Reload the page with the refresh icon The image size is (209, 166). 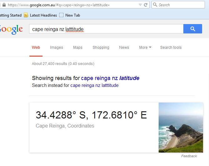click(145, 5)
